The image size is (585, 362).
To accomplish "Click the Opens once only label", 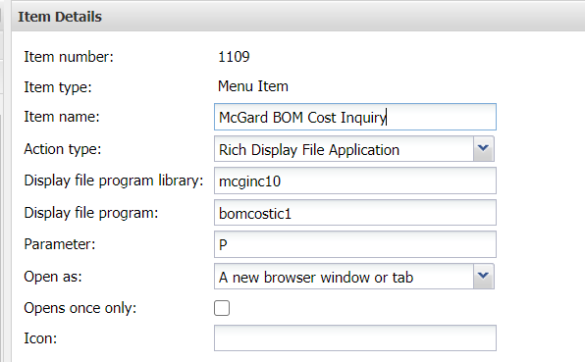I will (80, 308).
